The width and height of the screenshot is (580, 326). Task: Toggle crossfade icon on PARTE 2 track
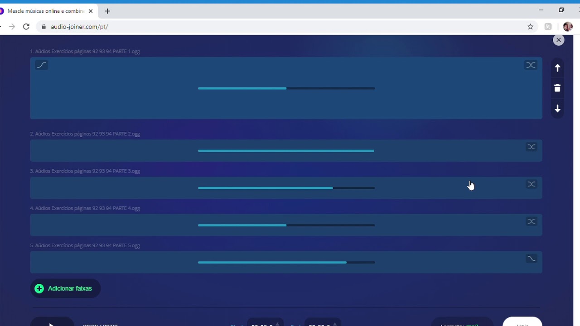click(531, 147)
